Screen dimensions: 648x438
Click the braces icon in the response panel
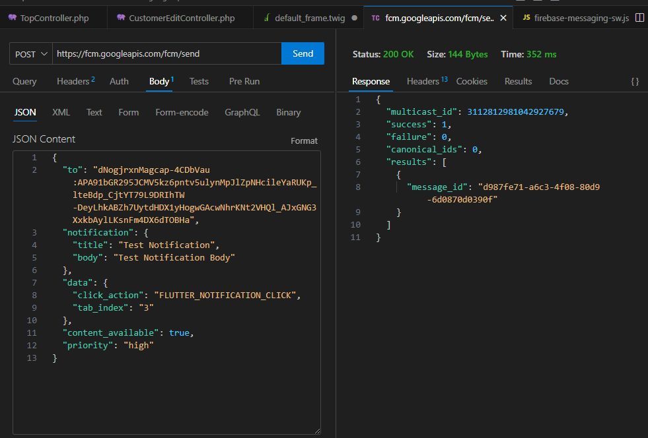pos(635,81)
